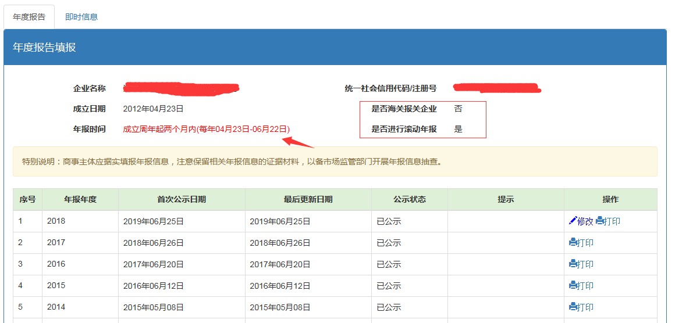Open the 即时信息 tab
This screenshot has width=693, height=323.
click(x=81, y=17)
